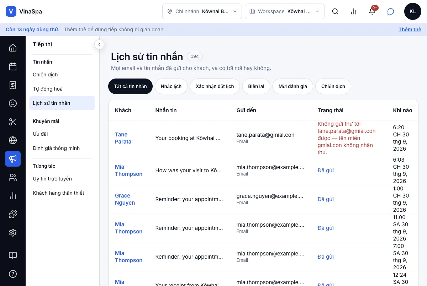Viewport: 427px width, 286px height.
Task: Click the search magnifier icon in header
Action: point(335,11)
